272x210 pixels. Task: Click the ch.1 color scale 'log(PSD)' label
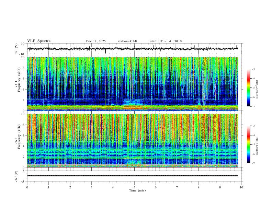257,90
